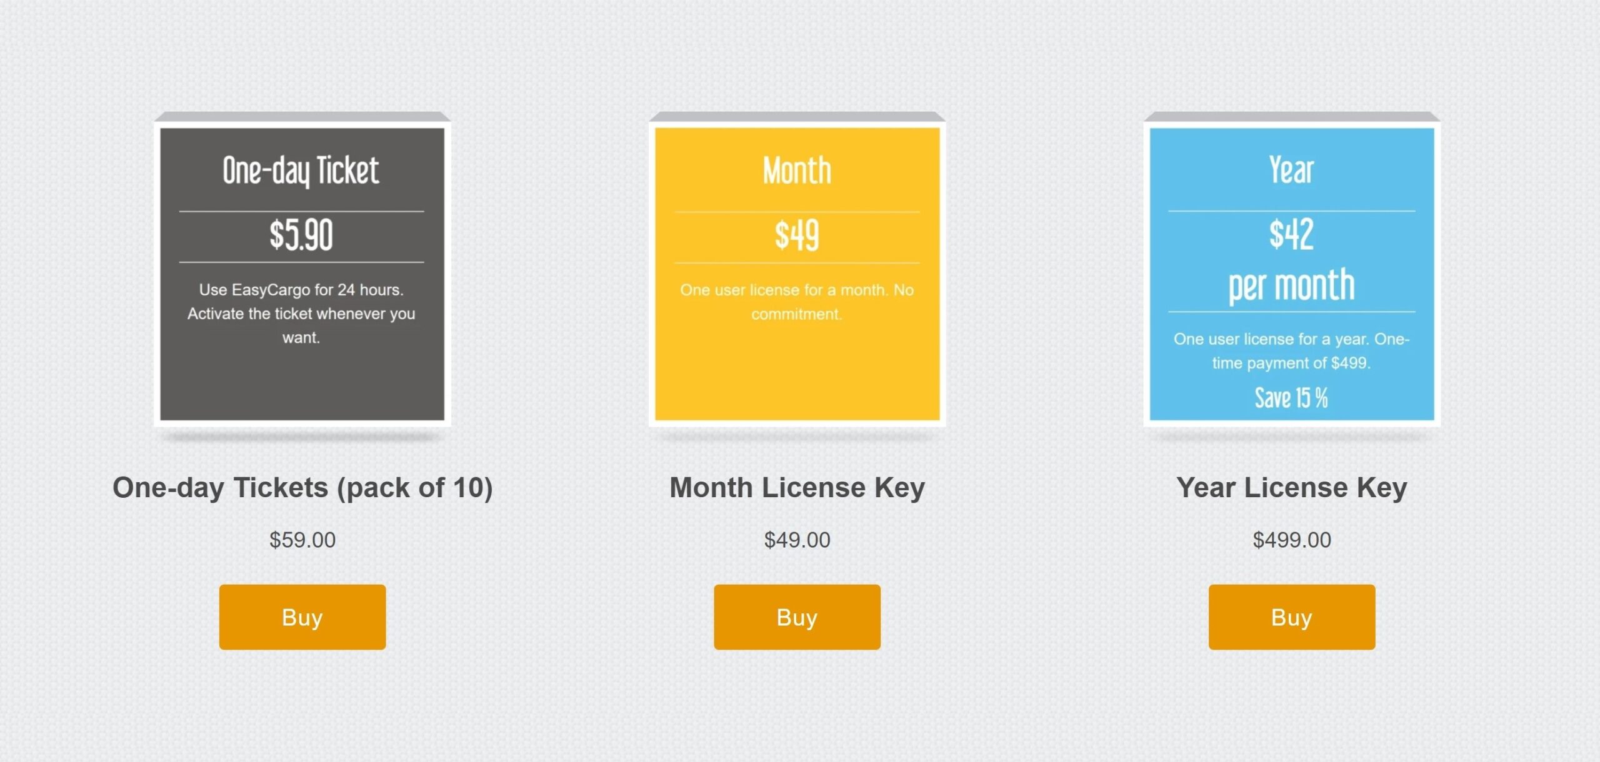Open the Month License Key product link

(797, 488)
